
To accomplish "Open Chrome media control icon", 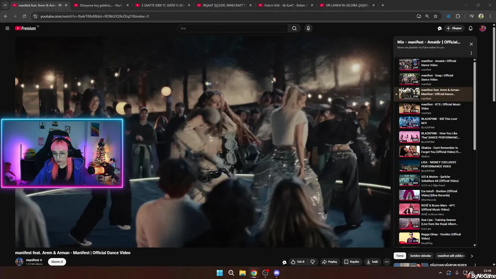I will pyautogui.click(x=472, y=16).
